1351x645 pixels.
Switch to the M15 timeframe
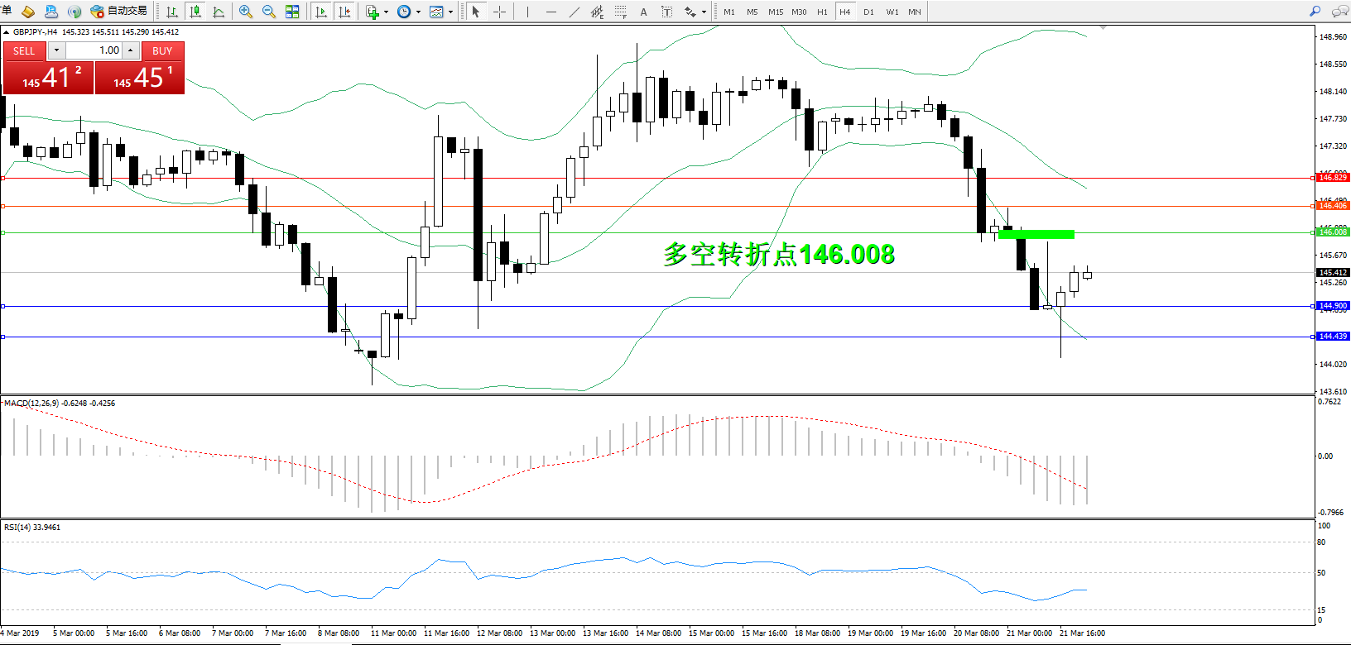775,12
